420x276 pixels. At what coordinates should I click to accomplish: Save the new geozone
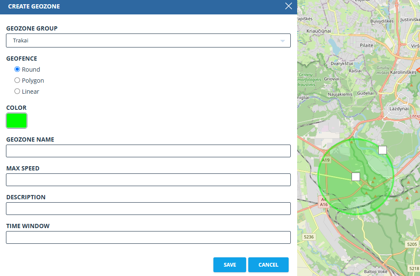(230, 265)
